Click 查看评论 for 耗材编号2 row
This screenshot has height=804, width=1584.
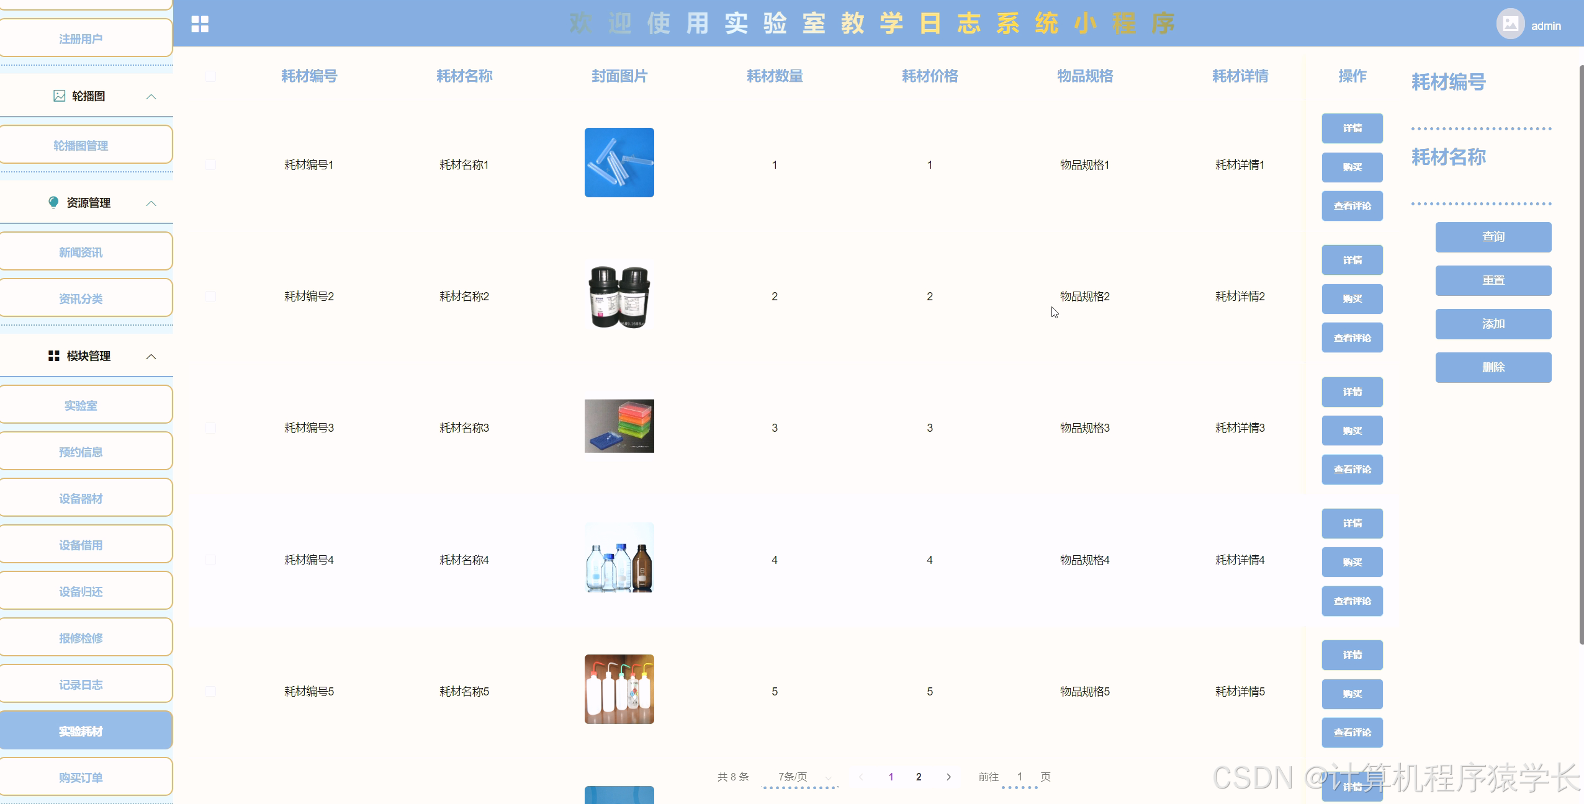pyautogui.click(x=1352, y=337)
